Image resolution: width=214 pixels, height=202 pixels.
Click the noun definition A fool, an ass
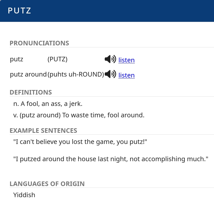(48, 104)
